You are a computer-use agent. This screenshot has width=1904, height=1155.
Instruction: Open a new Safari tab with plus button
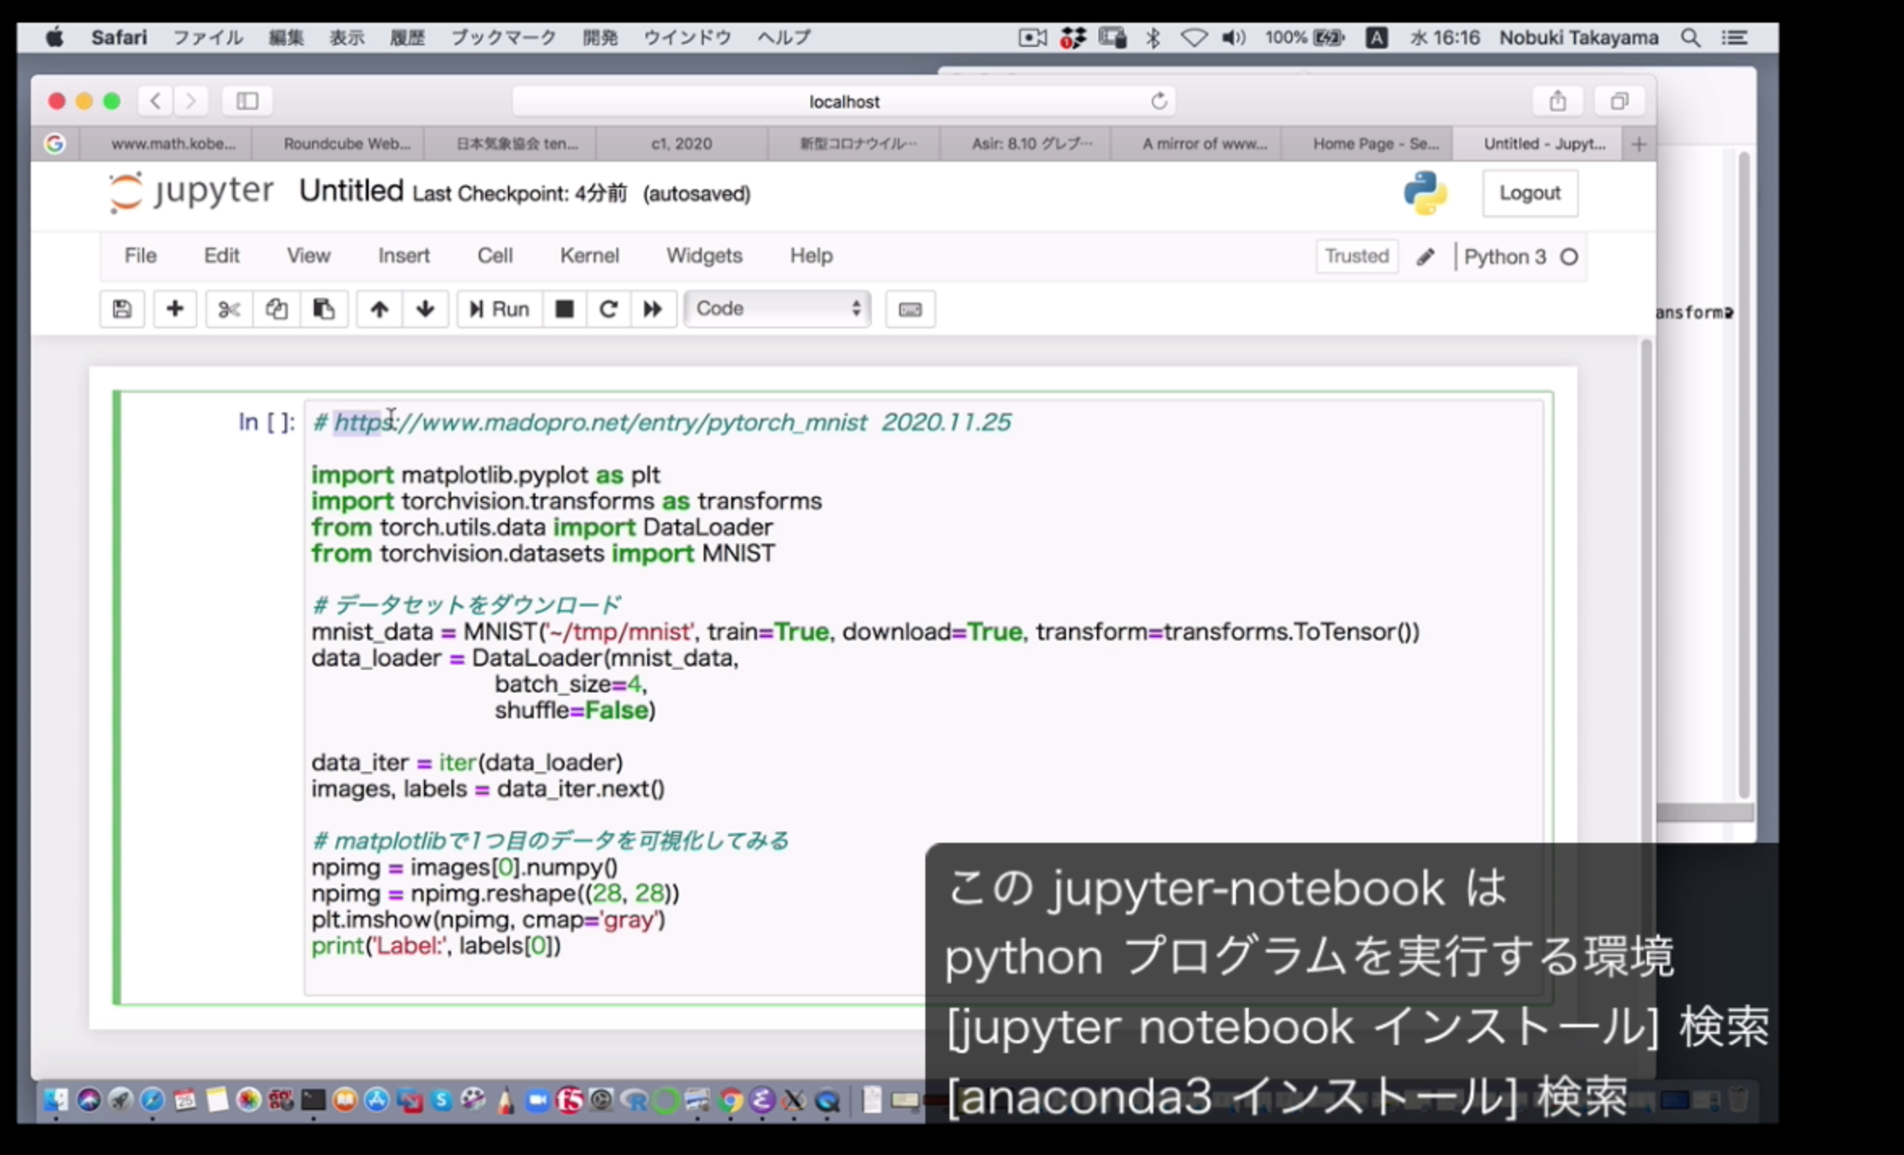(1640, 144)
